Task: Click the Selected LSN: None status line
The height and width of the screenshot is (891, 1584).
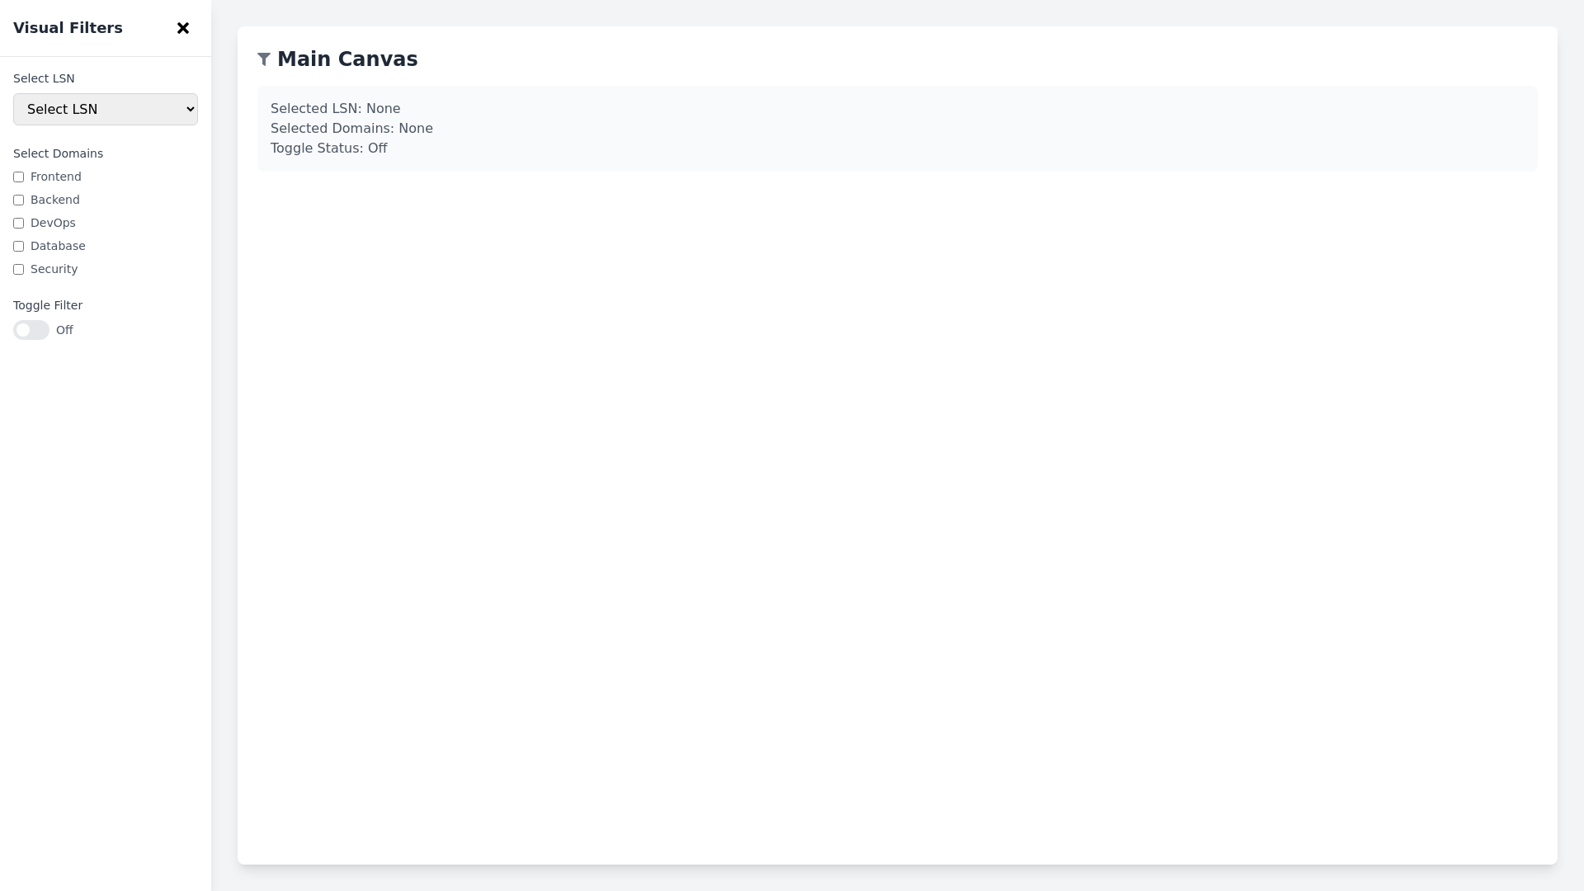Action: [x=335, y=108]
